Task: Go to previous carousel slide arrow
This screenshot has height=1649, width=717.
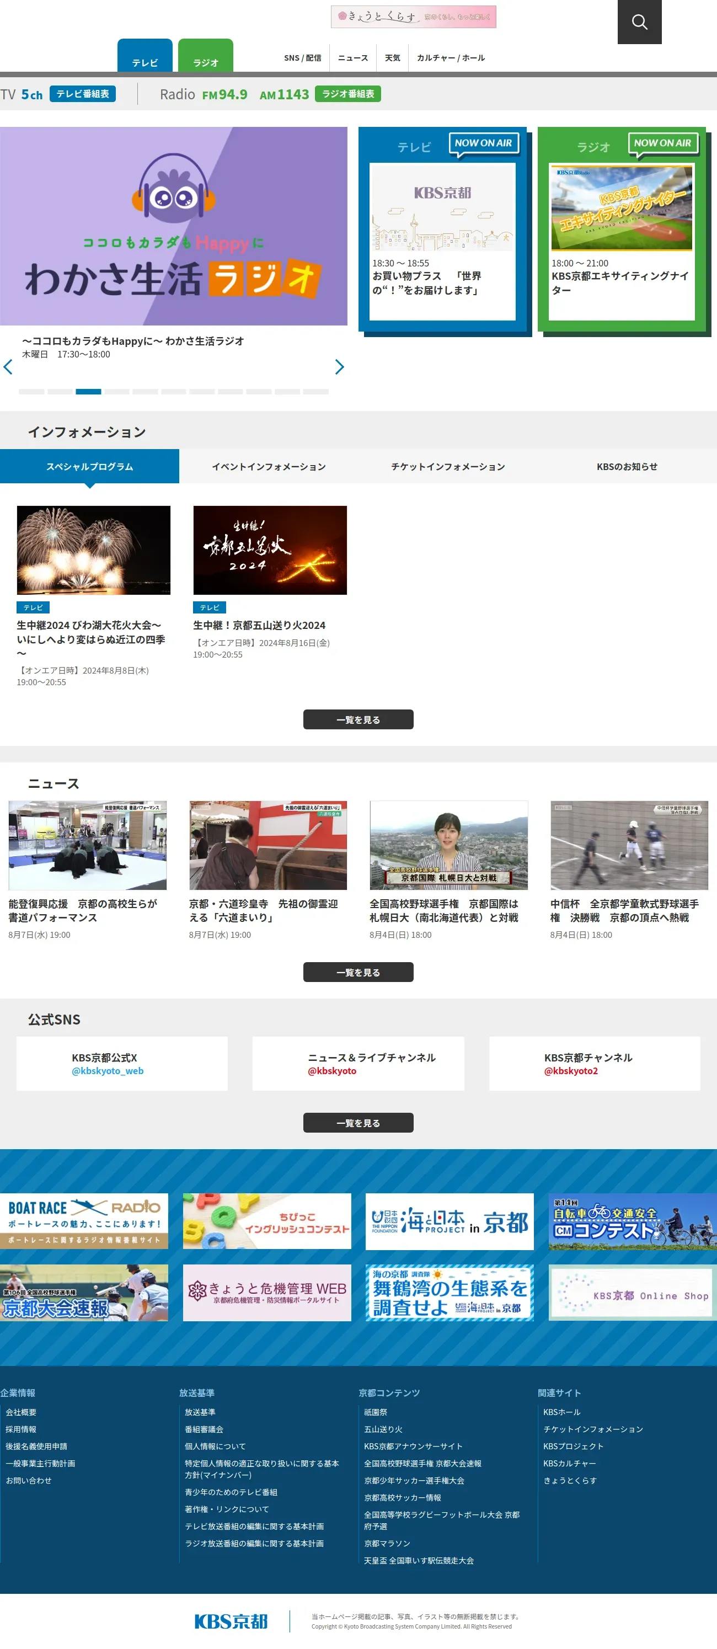Action: coord(8,367)
